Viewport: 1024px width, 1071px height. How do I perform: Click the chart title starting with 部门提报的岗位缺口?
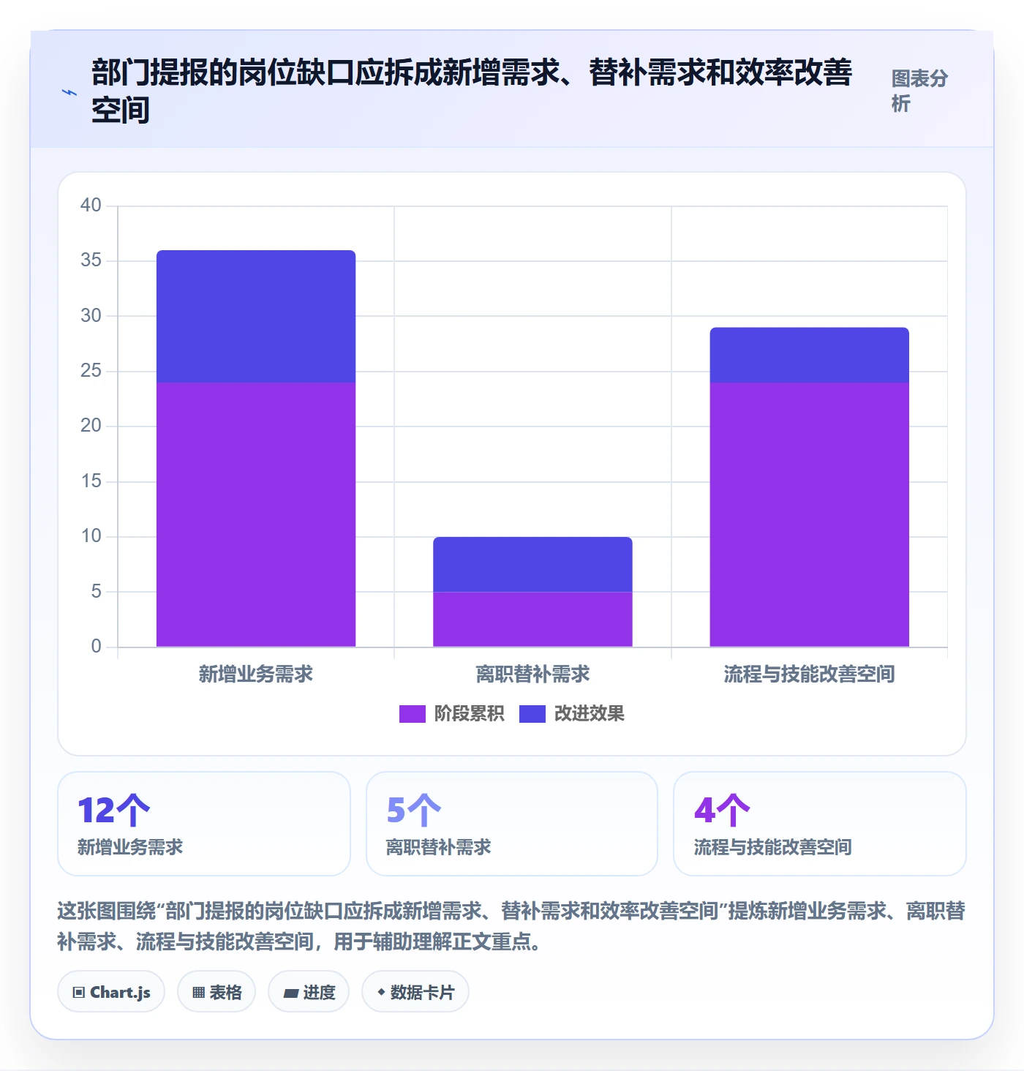tap(472, 91)
